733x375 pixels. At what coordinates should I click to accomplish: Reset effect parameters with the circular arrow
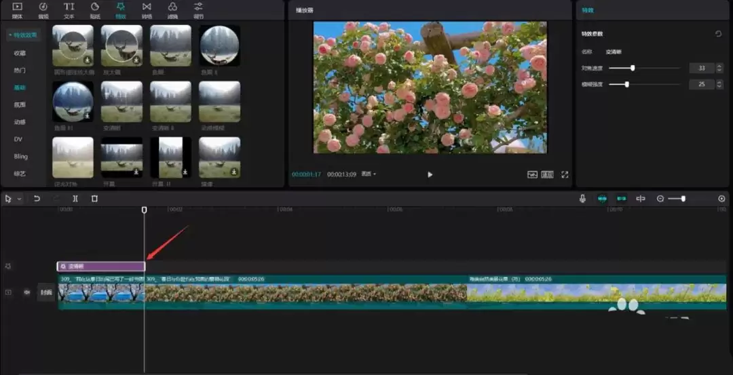click(718, 33)
